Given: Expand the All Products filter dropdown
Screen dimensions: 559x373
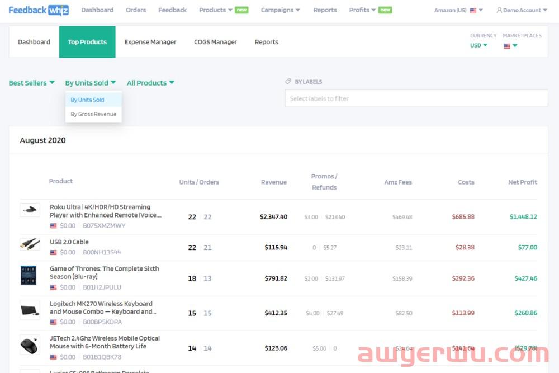Looking at the screenshot, I should [150, 83].
